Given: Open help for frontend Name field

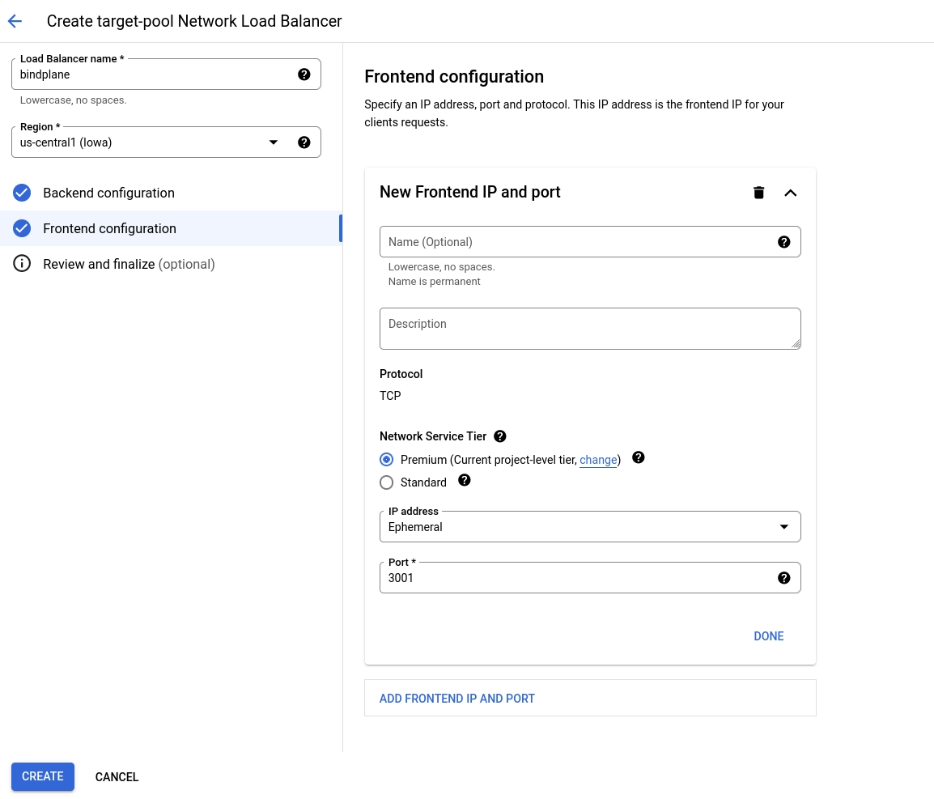Looking at the screenshot, I should [783, 241].
